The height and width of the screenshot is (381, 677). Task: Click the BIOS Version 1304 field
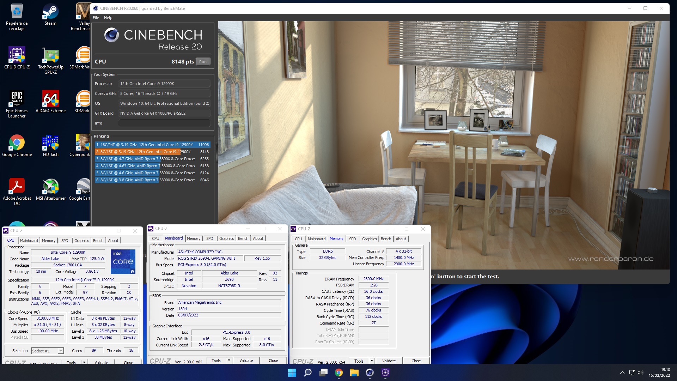pyautogui.click(x=229, y=309)
